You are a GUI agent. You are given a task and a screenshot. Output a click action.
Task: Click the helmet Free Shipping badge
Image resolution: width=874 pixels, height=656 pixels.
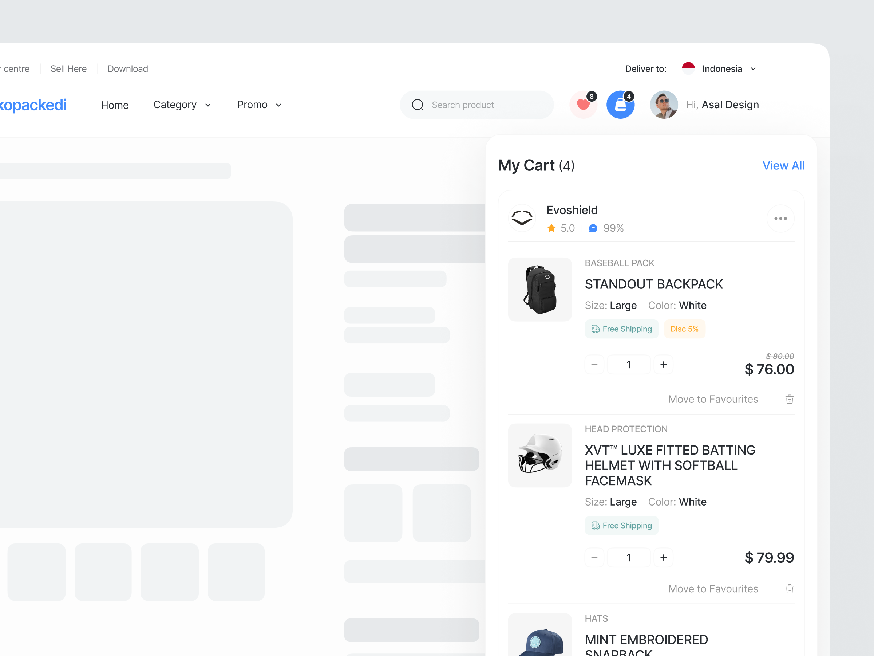pyautogui.click(x=621, y=526)
